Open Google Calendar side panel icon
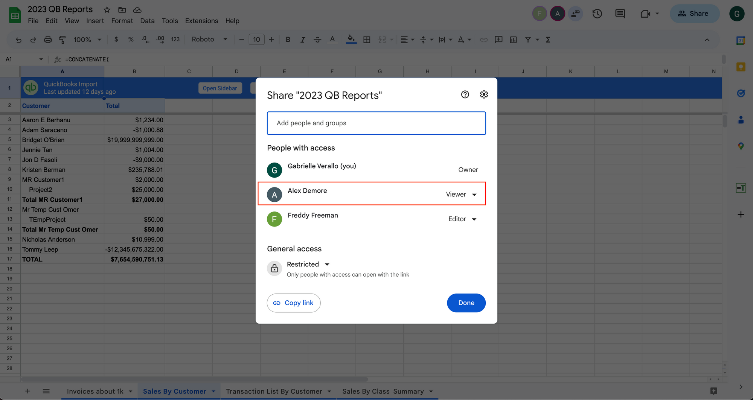 pyautogui.click(x=741, y=40)
